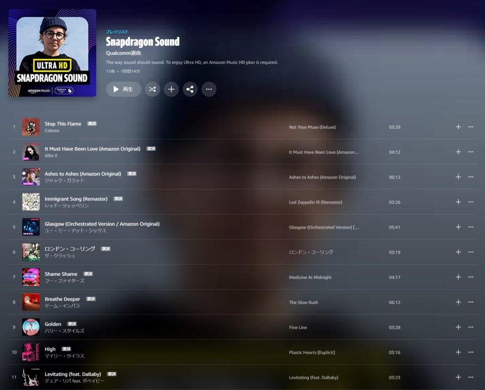Open artist Allie X
This screenshot has width=485, height=390.
click(51, 156)
